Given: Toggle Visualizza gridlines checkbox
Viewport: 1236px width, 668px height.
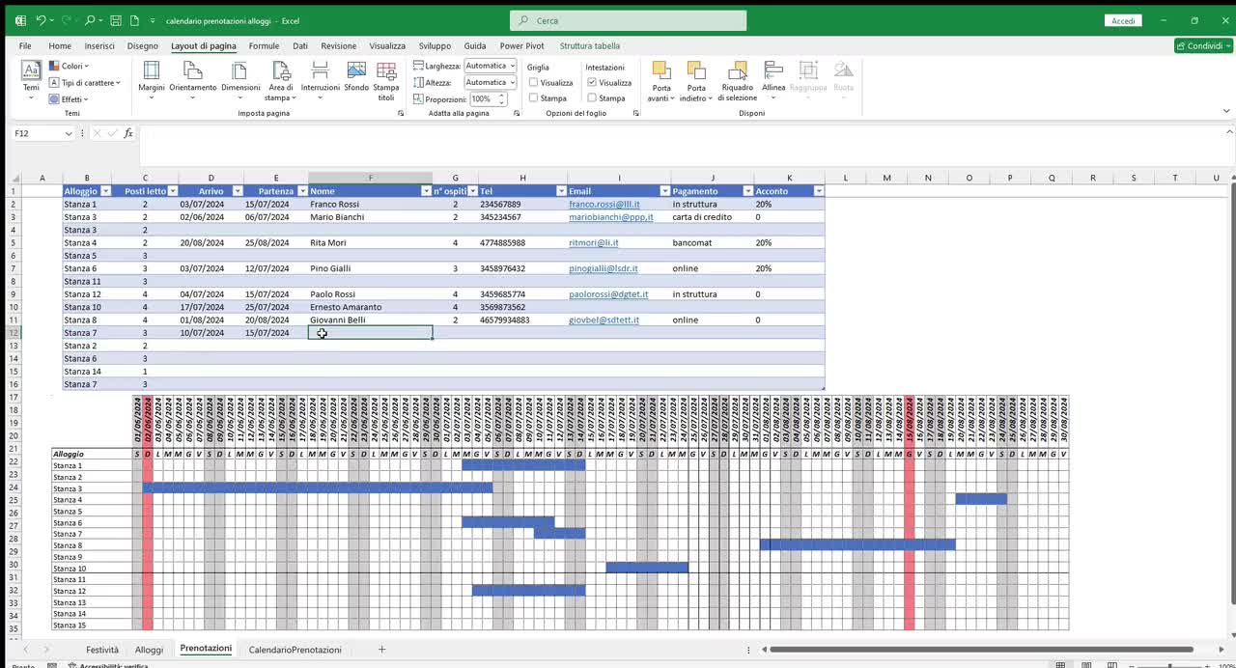Looking at the screenshot, I should click(533, 82).
